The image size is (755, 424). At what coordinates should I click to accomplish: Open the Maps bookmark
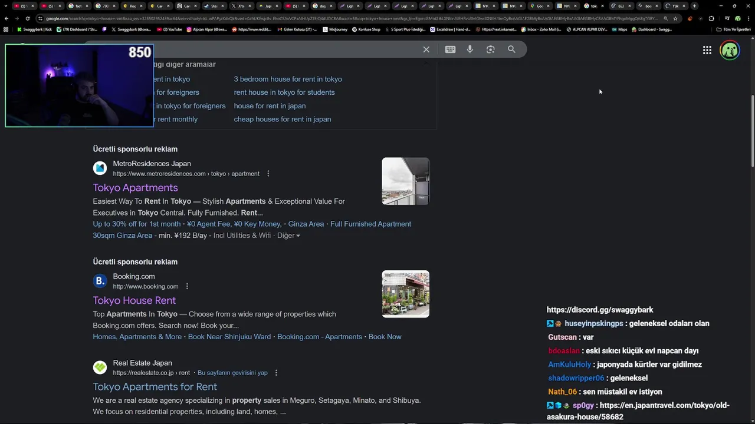(619, 29)
